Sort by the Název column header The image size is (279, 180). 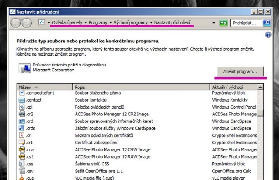45,87
